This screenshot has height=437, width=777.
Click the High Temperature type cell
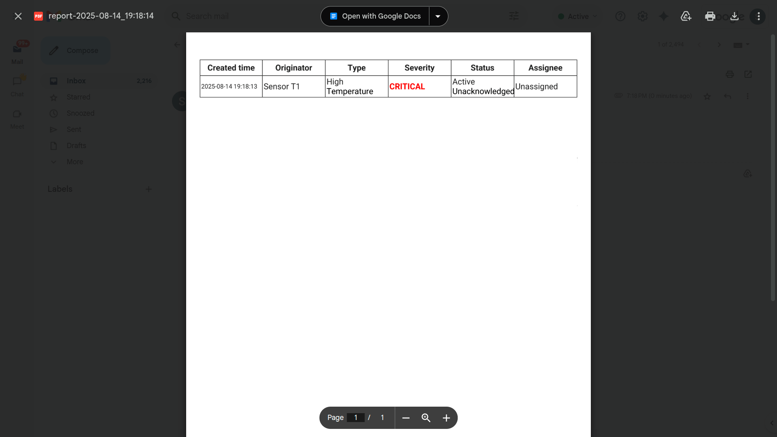(x=350, y=87)
